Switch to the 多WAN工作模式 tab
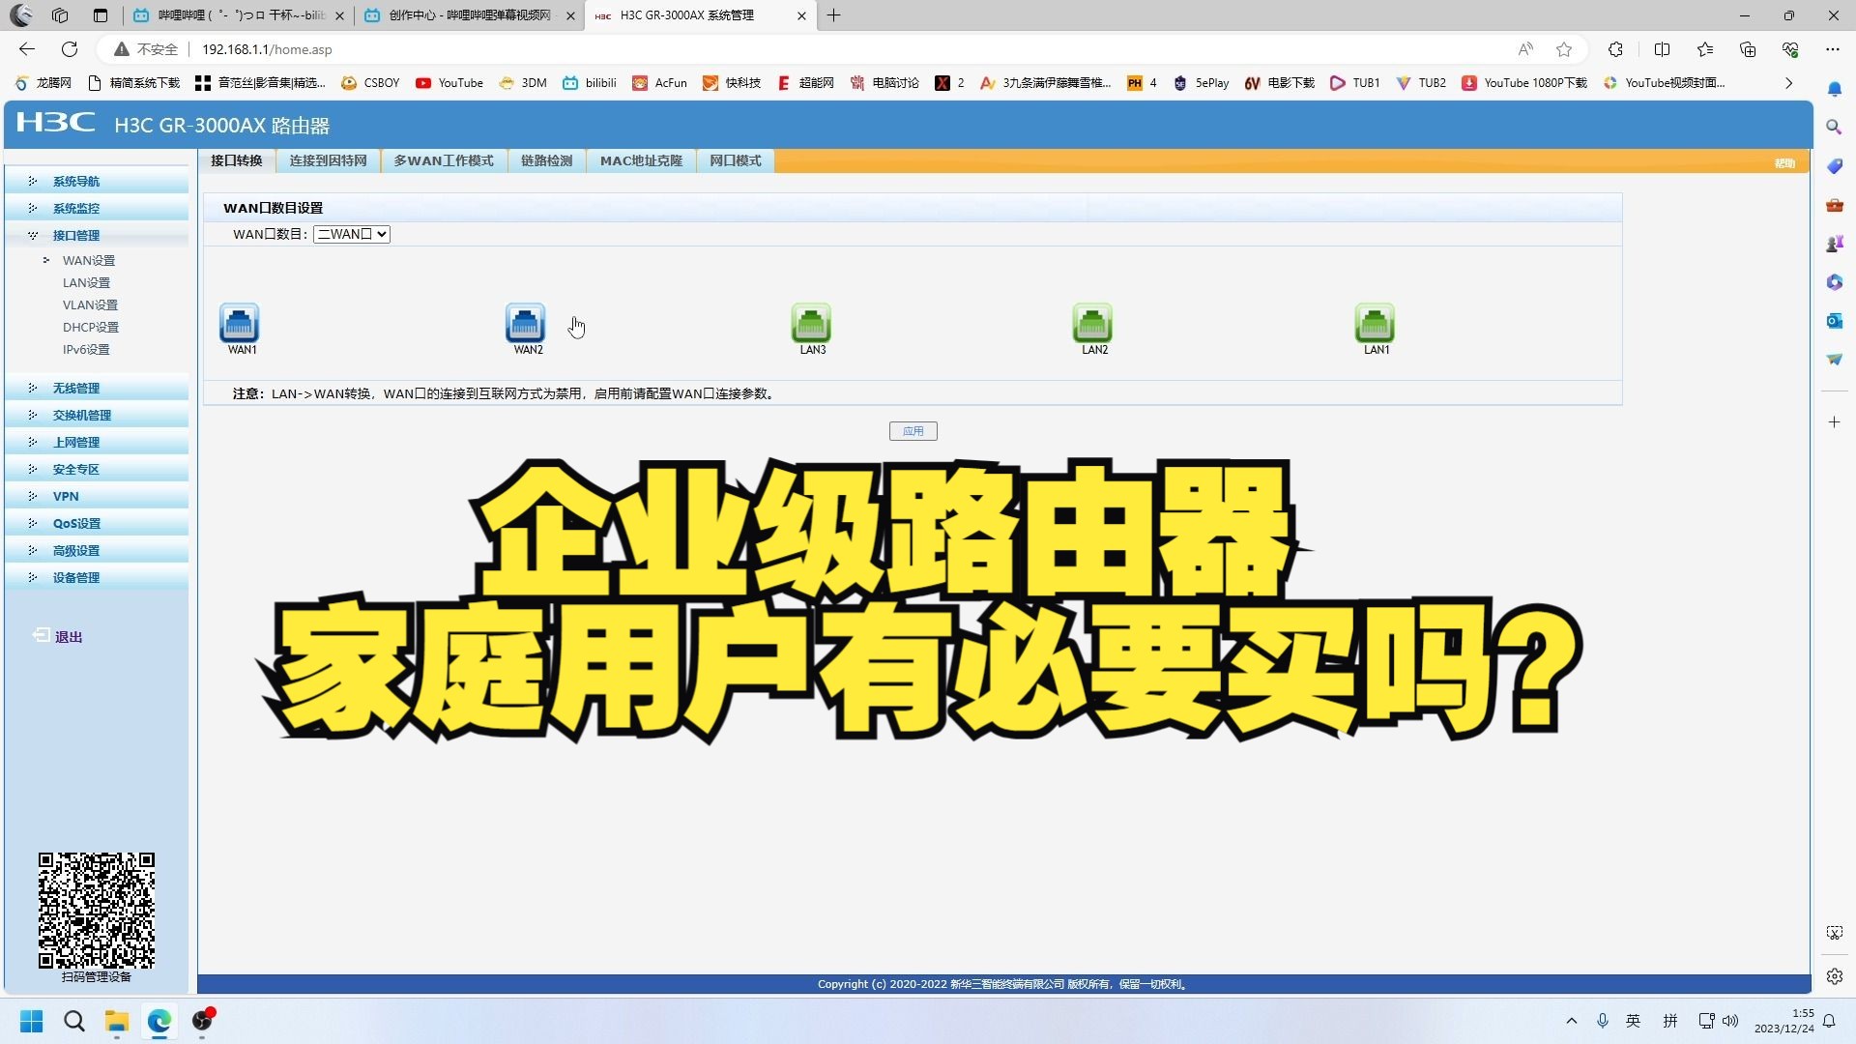This screenshot has height=1044, width=1856. (x=443, y=160)
